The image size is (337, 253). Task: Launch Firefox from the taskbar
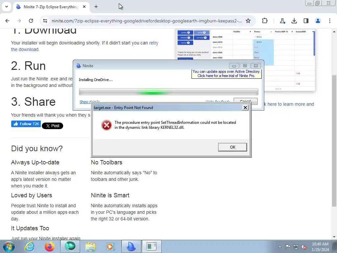pyautogui.click(x=50, y=246)
